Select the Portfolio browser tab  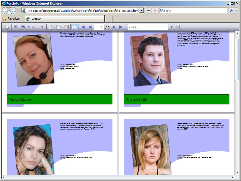pyautogui.click(x=64, y=19)
